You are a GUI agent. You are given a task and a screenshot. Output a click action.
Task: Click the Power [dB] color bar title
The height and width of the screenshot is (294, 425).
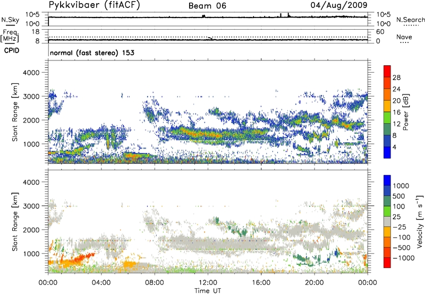click(x=405, y=112)
